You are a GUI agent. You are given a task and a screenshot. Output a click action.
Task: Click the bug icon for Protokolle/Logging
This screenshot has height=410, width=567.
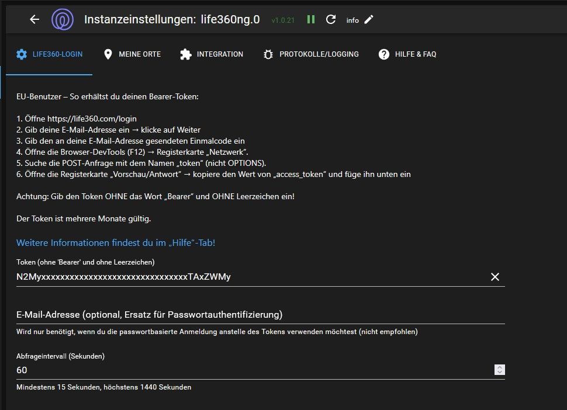[268, 54]
